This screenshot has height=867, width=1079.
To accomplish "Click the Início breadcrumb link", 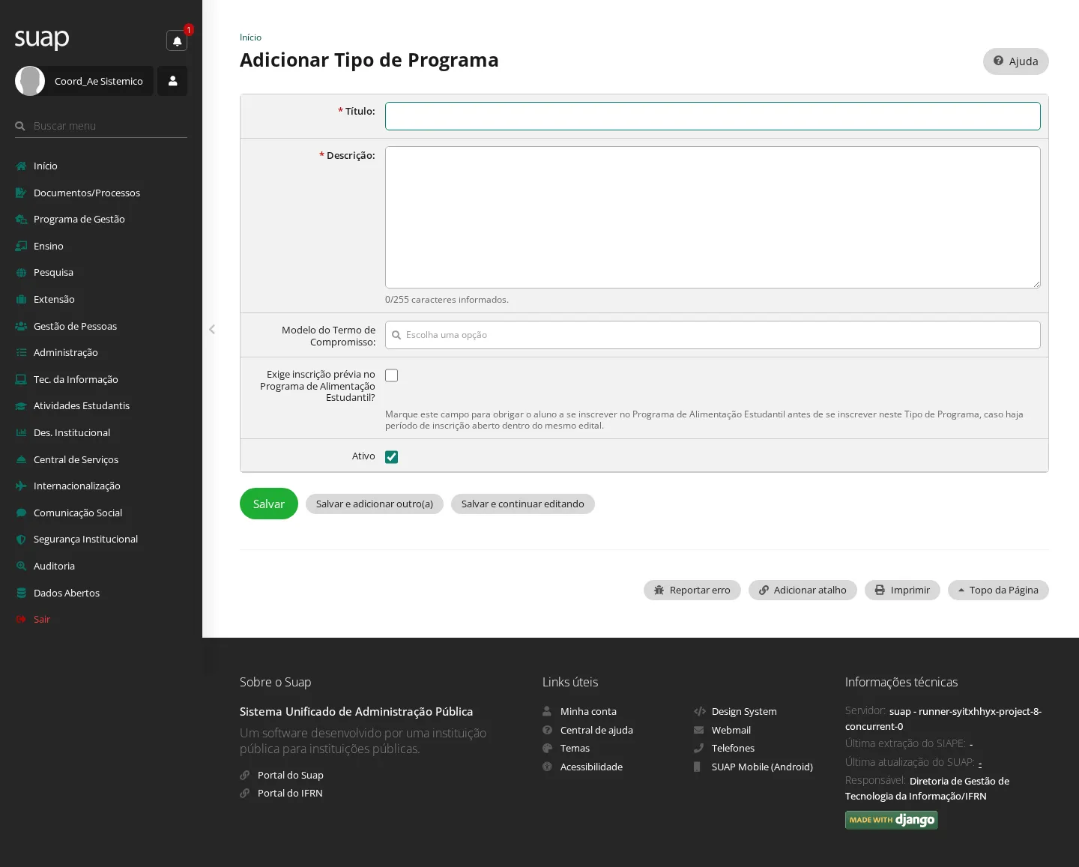I will 250,37.
